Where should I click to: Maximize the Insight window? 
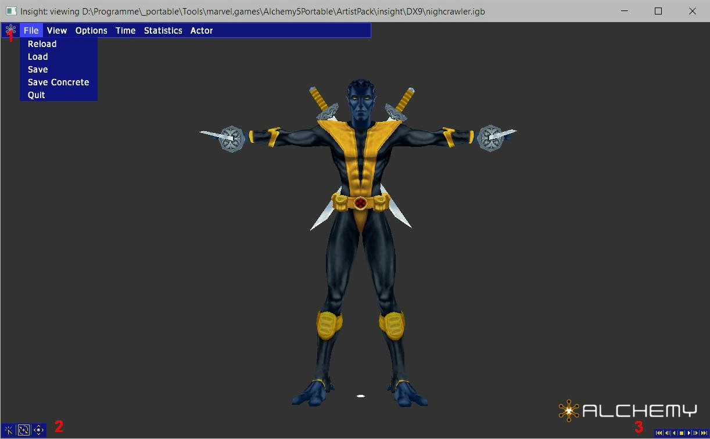tap(658, 11)
